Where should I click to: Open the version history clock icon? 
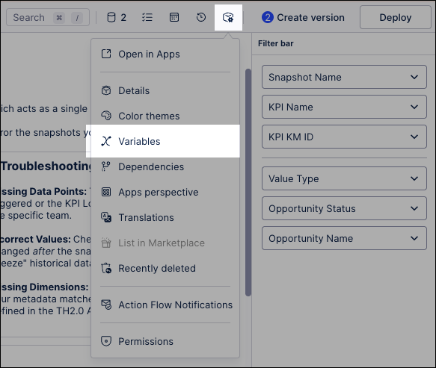point(201,17)
